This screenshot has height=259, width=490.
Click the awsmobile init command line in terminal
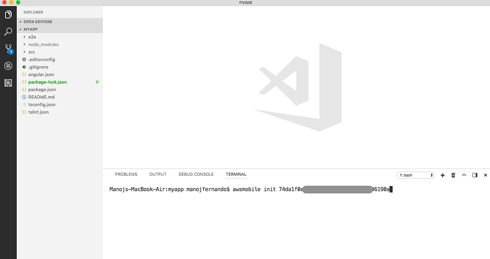[x=250, y=189]
